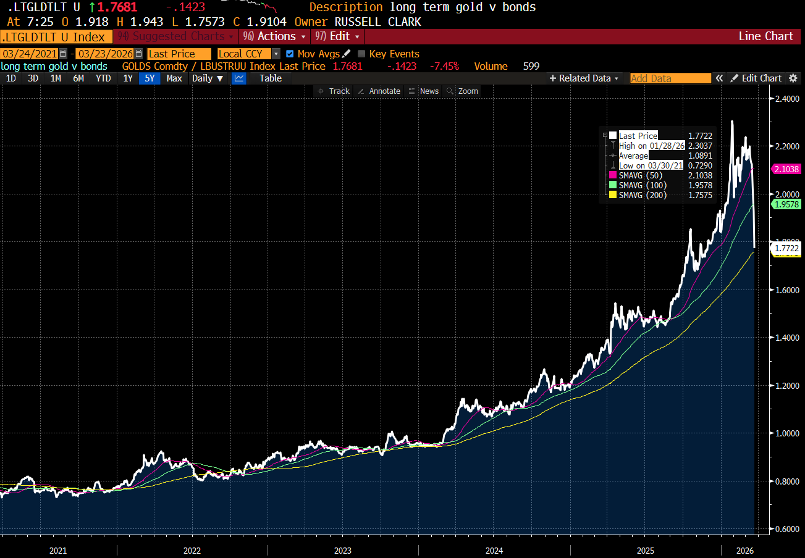Click the Average marker icon in legend

(612, 156)
